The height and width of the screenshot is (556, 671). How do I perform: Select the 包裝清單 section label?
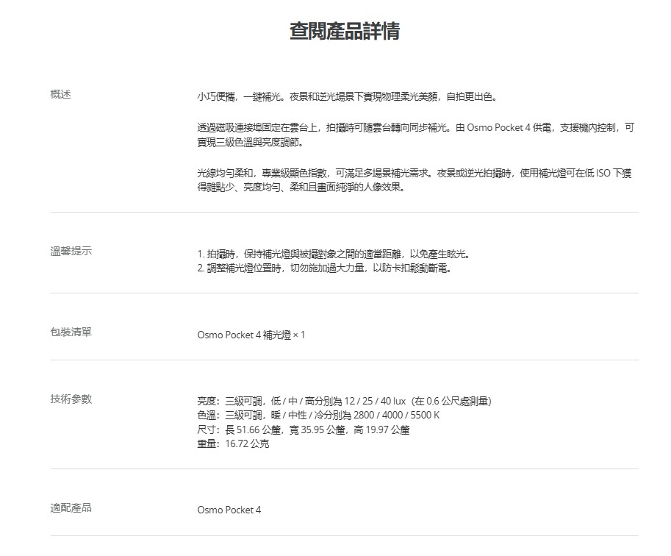click(x=71, y=332)
